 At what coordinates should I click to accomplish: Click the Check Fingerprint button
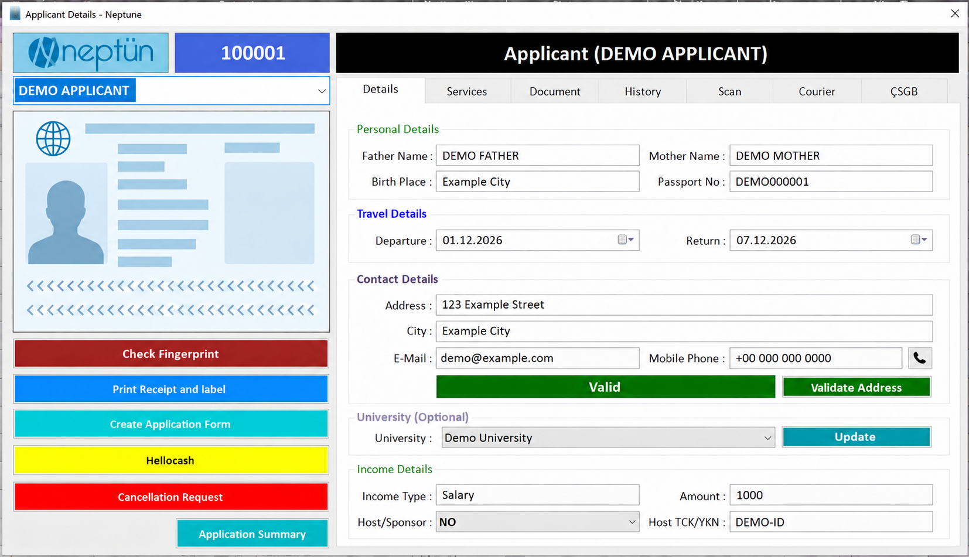pyautogui.click(x=170, y=354)
